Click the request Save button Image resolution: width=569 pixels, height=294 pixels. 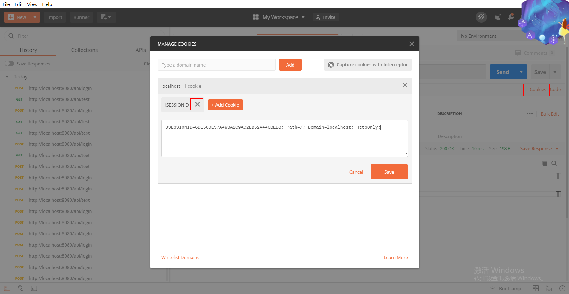click(540, 72)
